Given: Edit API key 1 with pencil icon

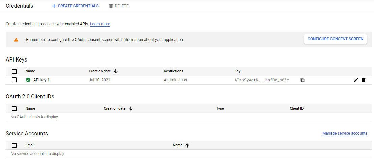Looking at the screenshot, I should pyautogui.click(x=356, y=80).
